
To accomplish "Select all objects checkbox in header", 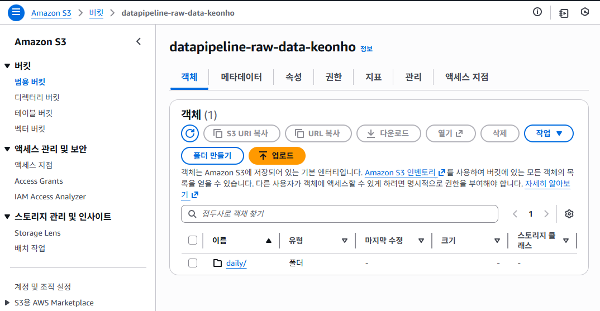I will point(193,240).
